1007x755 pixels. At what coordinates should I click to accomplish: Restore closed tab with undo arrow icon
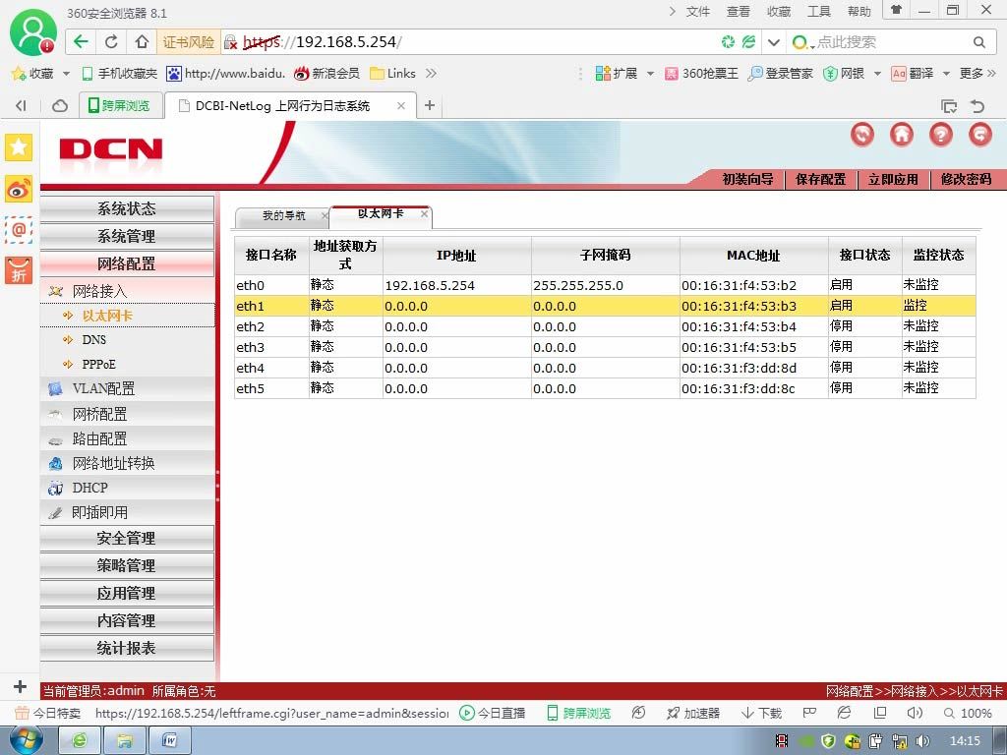click(x=977, y=106)
